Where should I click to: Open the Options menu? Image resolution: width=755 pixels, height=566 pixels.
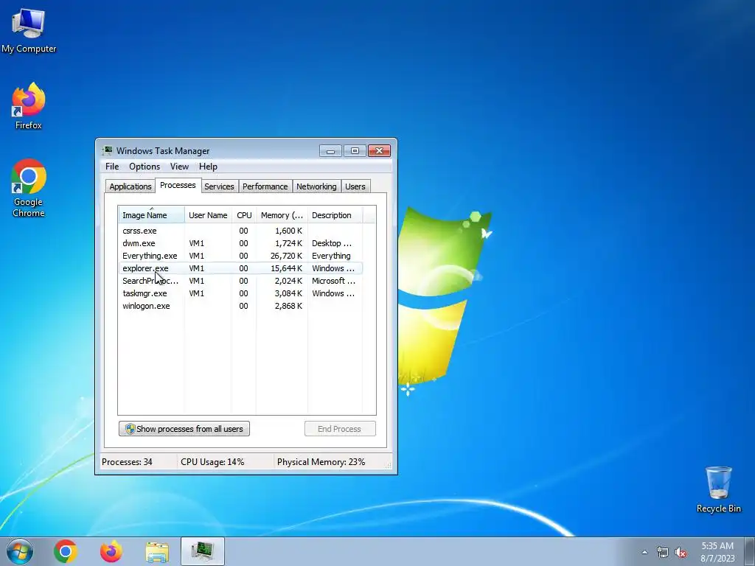pyautogui.click(x=145, y=167)
